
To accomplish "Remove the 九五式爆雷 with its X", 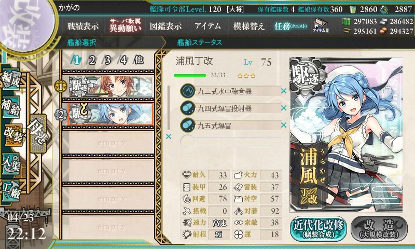I will click(x=284, y=125).
